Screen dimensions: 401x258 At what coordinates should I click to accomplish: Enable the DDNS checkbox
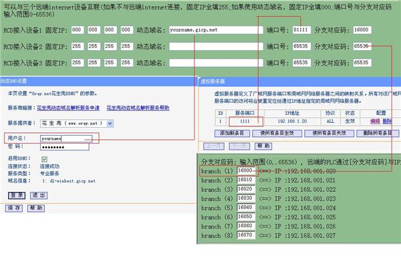(x=44, y=159)
